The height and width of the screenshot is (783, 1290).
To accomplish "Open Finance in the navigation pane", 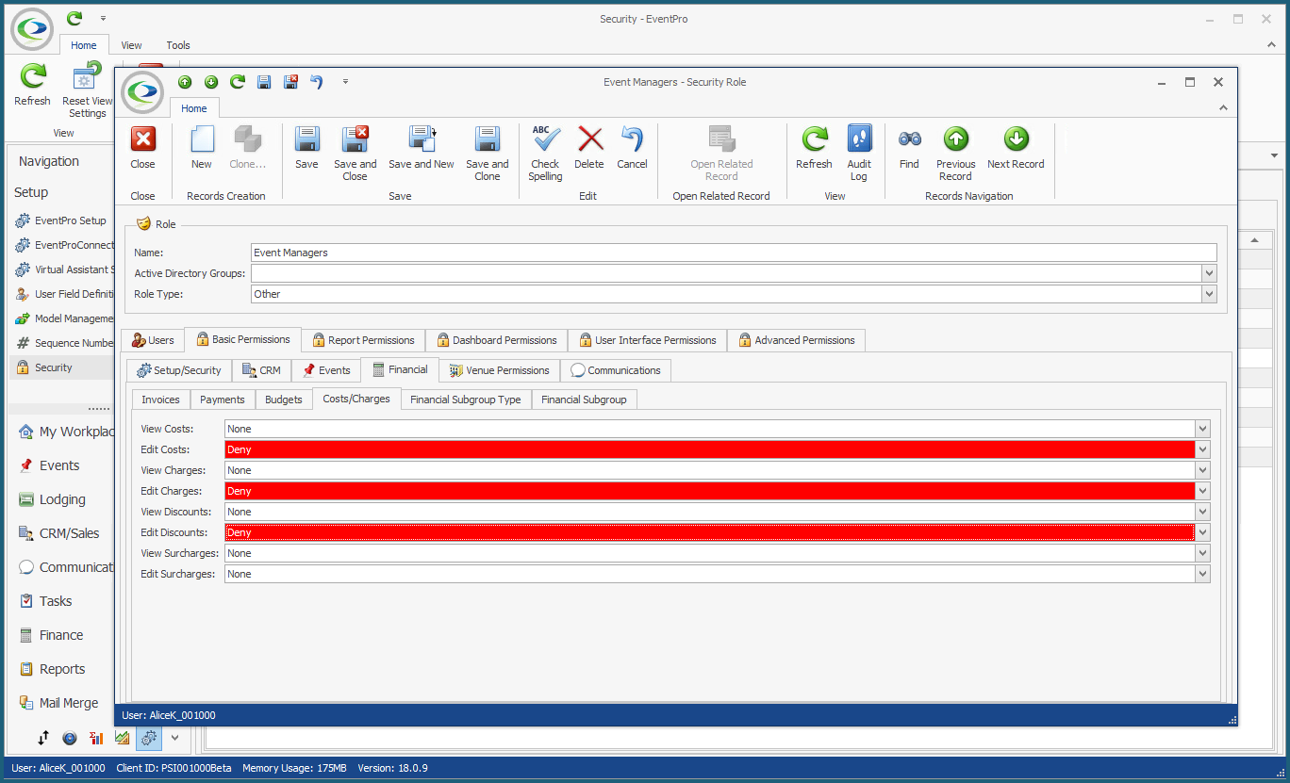I will click(61, 635).
